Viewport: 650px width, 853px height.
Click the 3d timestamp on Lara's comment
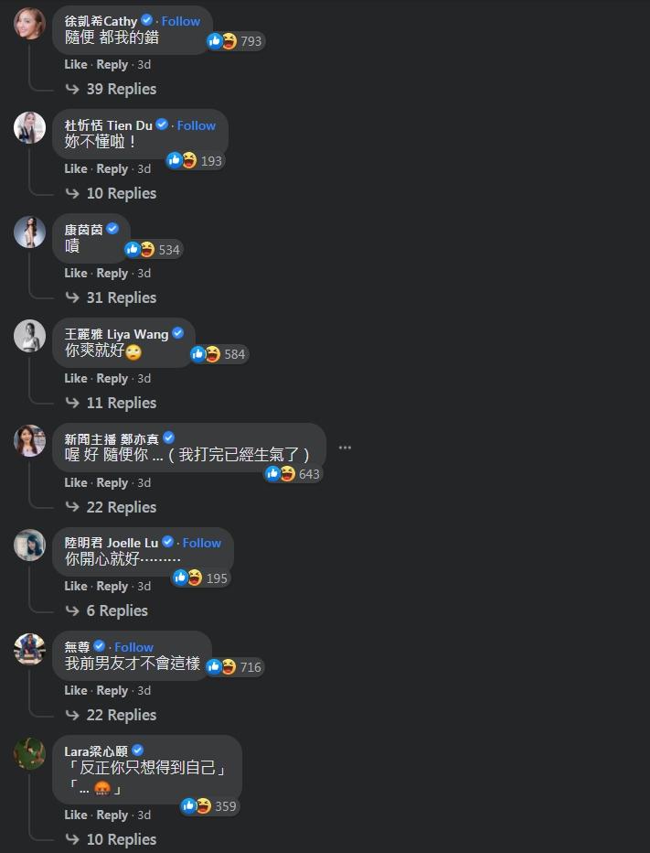pos(144,815)
